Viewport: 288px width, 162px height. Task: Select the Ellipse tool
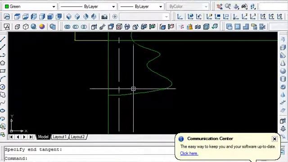(x=3, y=111)
